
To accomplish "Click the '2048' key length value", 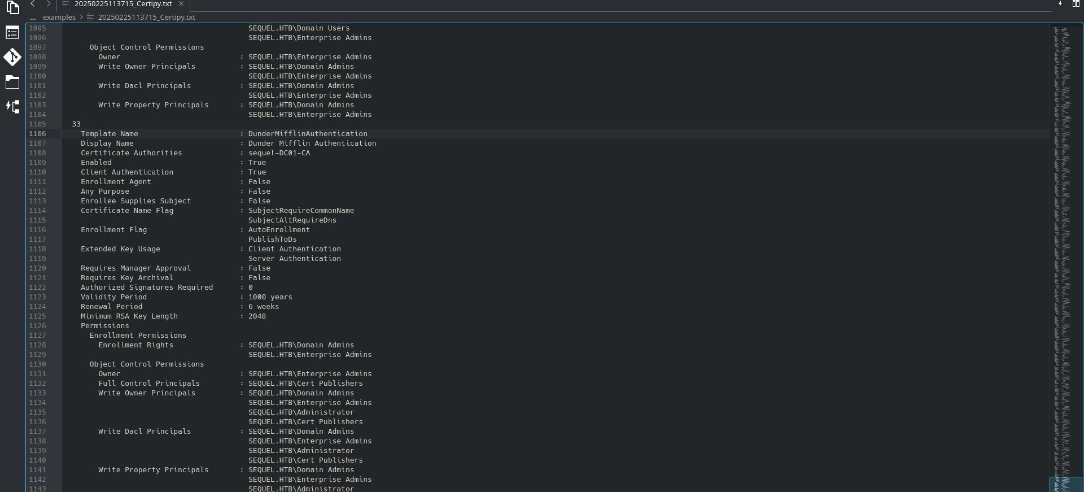I will 257,316.
